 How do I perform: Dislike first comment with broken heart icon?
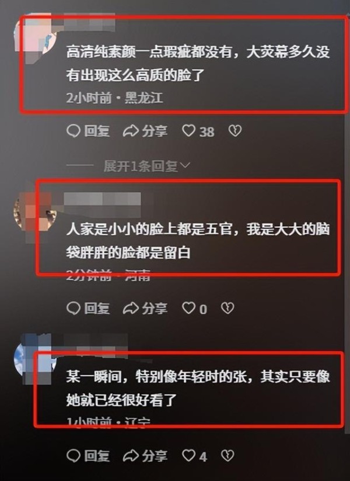pyautogui.click(x=235, y=131)
